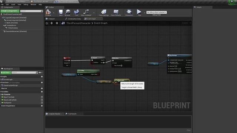The image size is (237, 133).
Task: Open the Add New dropdown in My Blueprint
Action: [x=6, y=72]
